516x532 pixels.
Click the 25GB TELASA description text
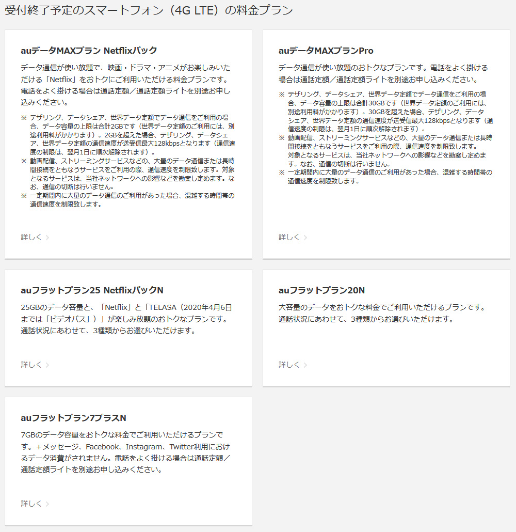126,319
